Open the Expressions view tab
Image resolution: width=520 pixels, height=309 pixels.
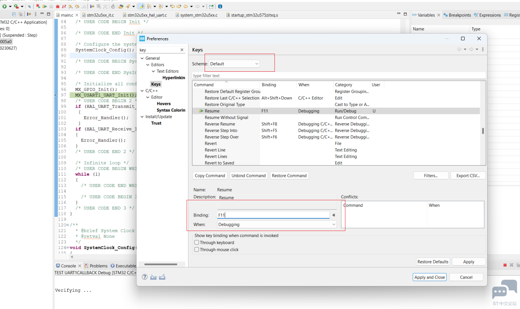pyautogui.click(x=487, y=15)
